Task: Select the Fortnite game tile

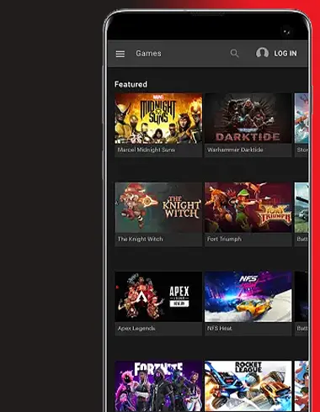Action: click(x=158, y=386)
